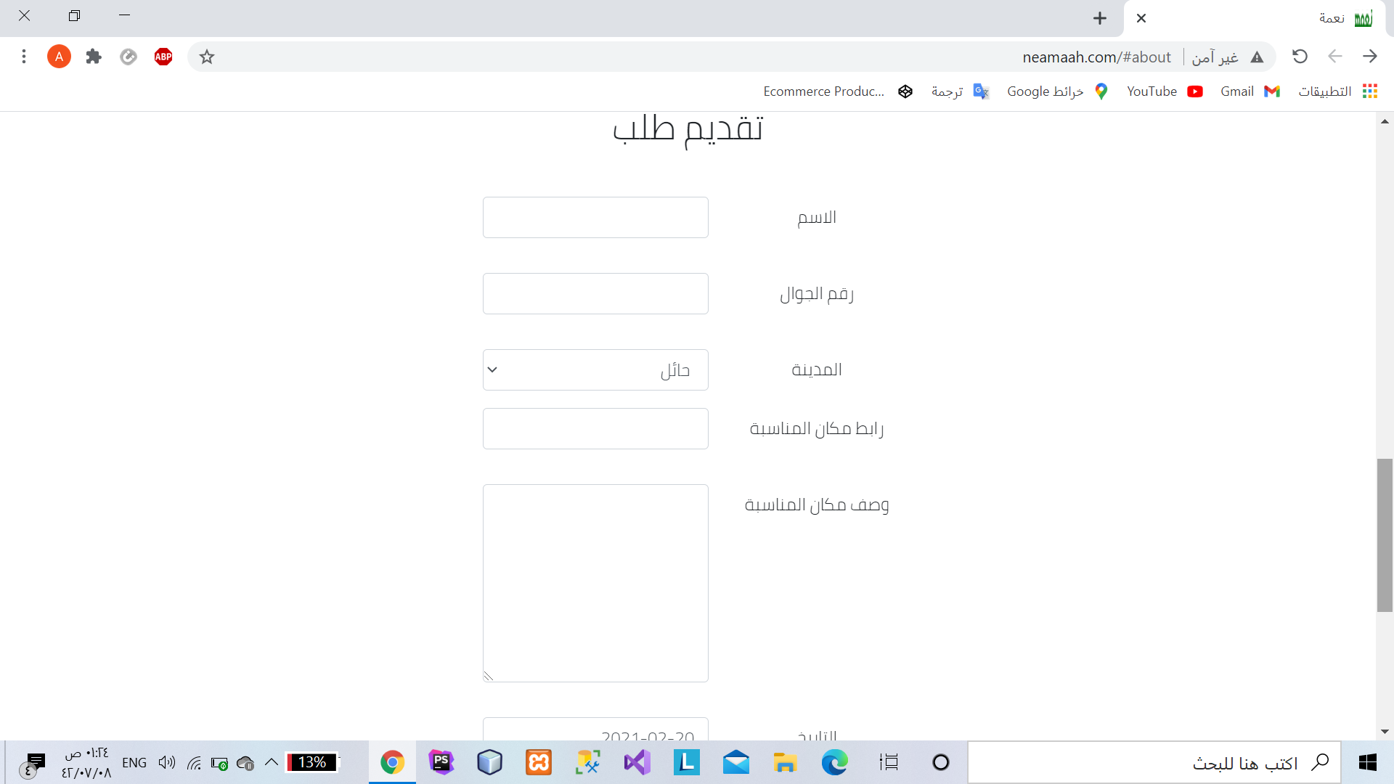Open the Gmail bookmark link

click(1250, 91)
